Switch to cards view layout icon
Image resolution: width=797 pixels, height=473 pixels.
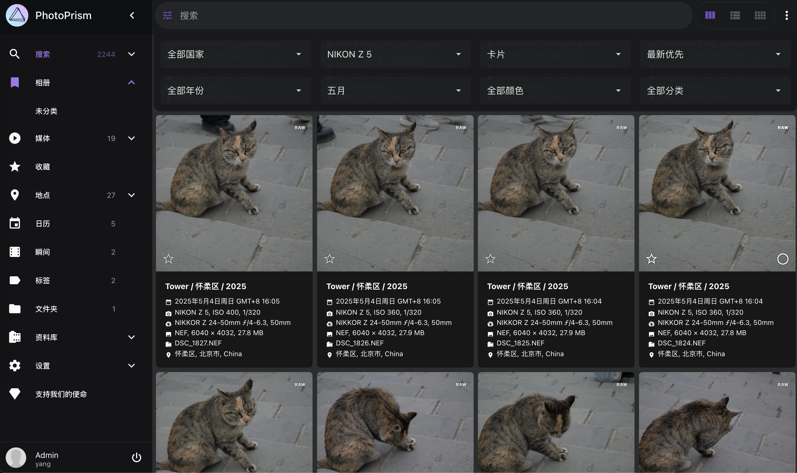tap(710, 15)
